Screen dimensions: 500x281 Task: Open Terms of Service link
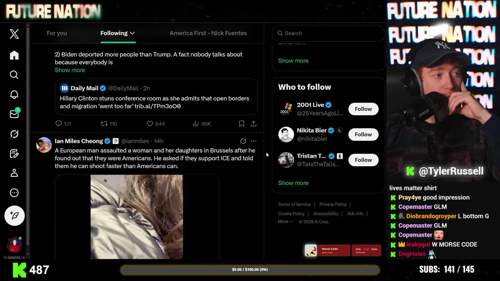pyautogui.click(x=294, y=204)
